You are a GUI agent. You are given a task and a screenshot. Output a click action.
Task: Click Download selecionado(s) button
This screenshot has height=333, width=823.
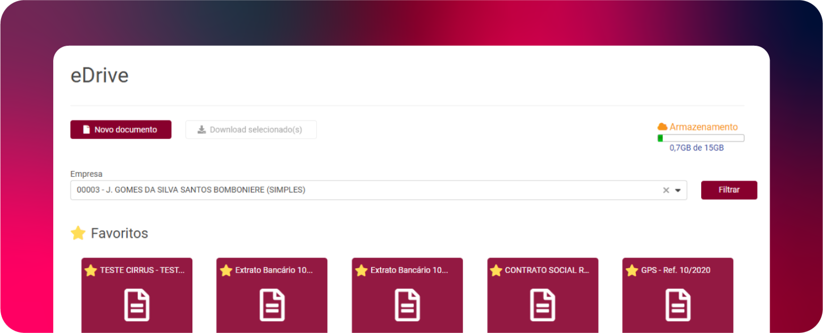tap(251, 130)
